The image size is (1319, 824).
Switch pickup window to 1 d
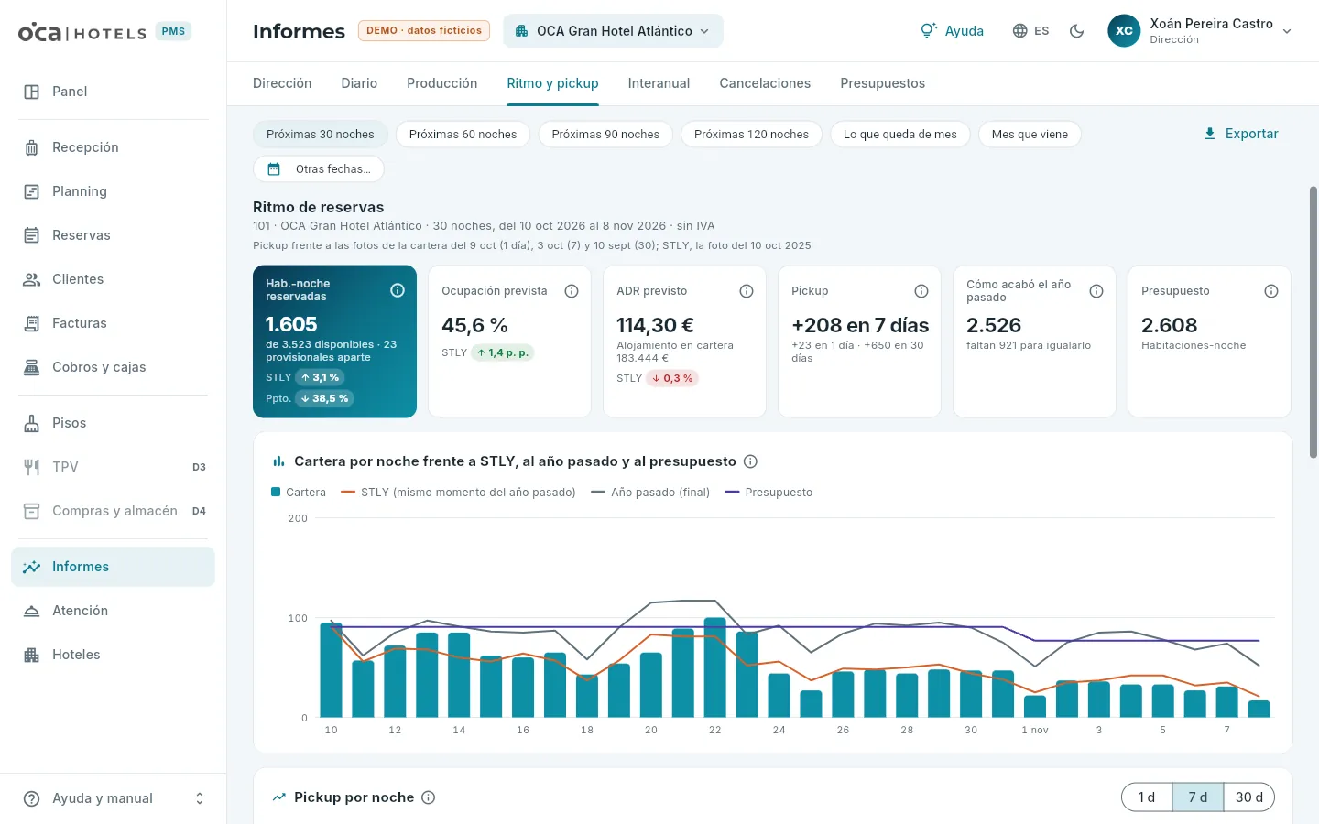(1147, 797)
